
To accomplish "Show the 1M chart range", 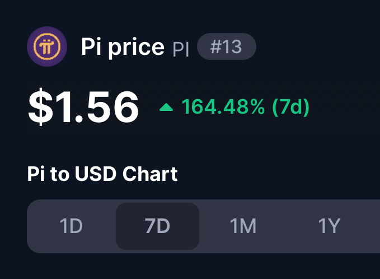I will [243, 226].
